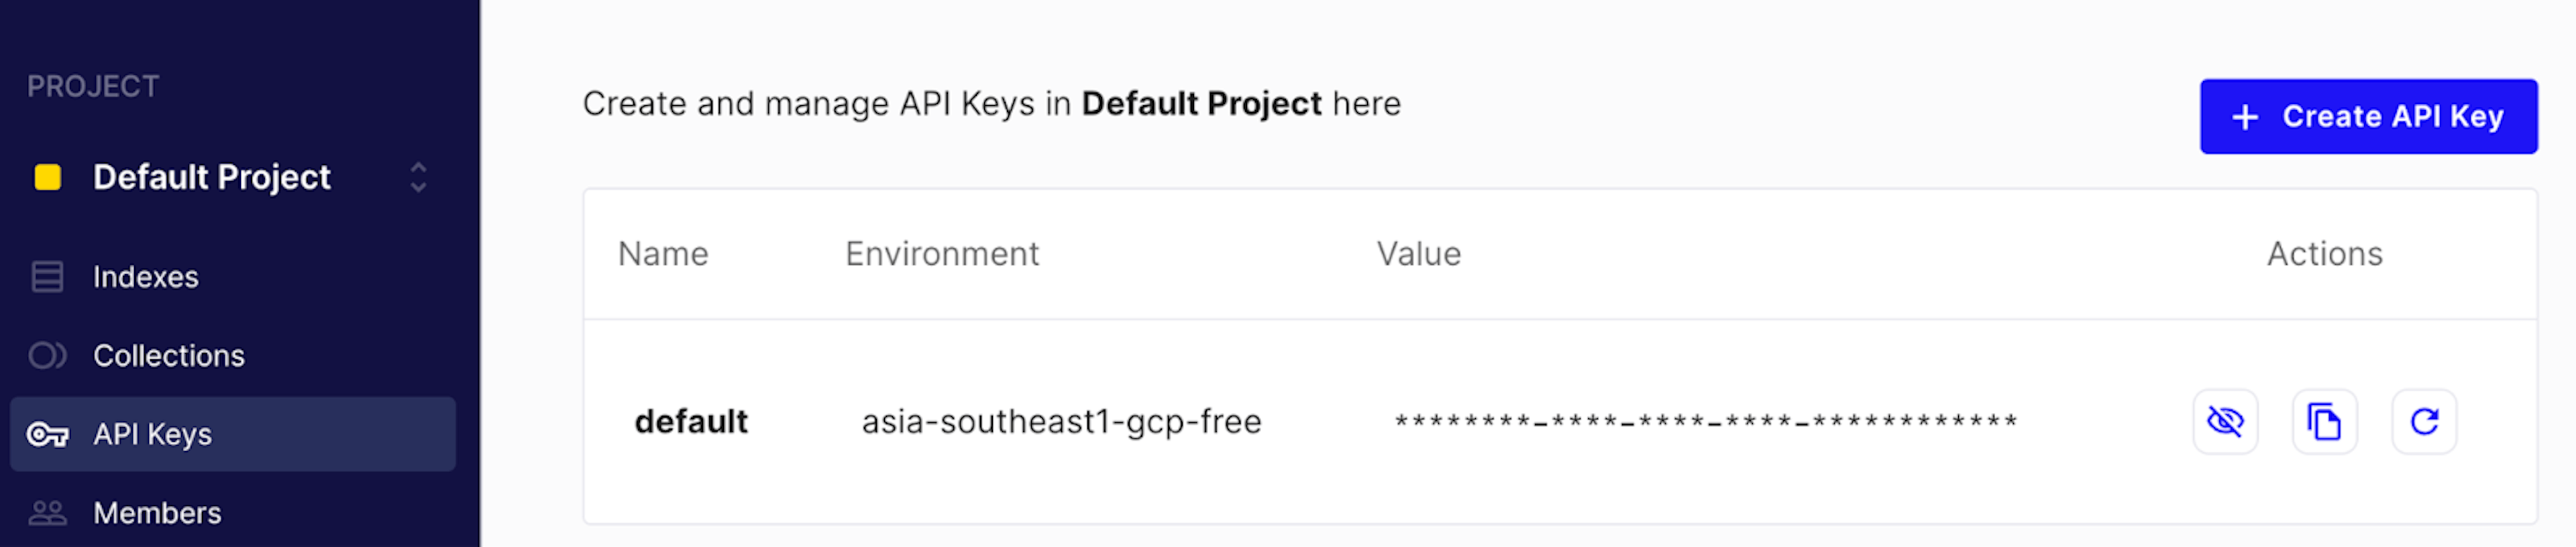This screenshot has height=547, width=2576.
Task: Click the Indexes sidebar icon
Action: [x=47, y=277]
